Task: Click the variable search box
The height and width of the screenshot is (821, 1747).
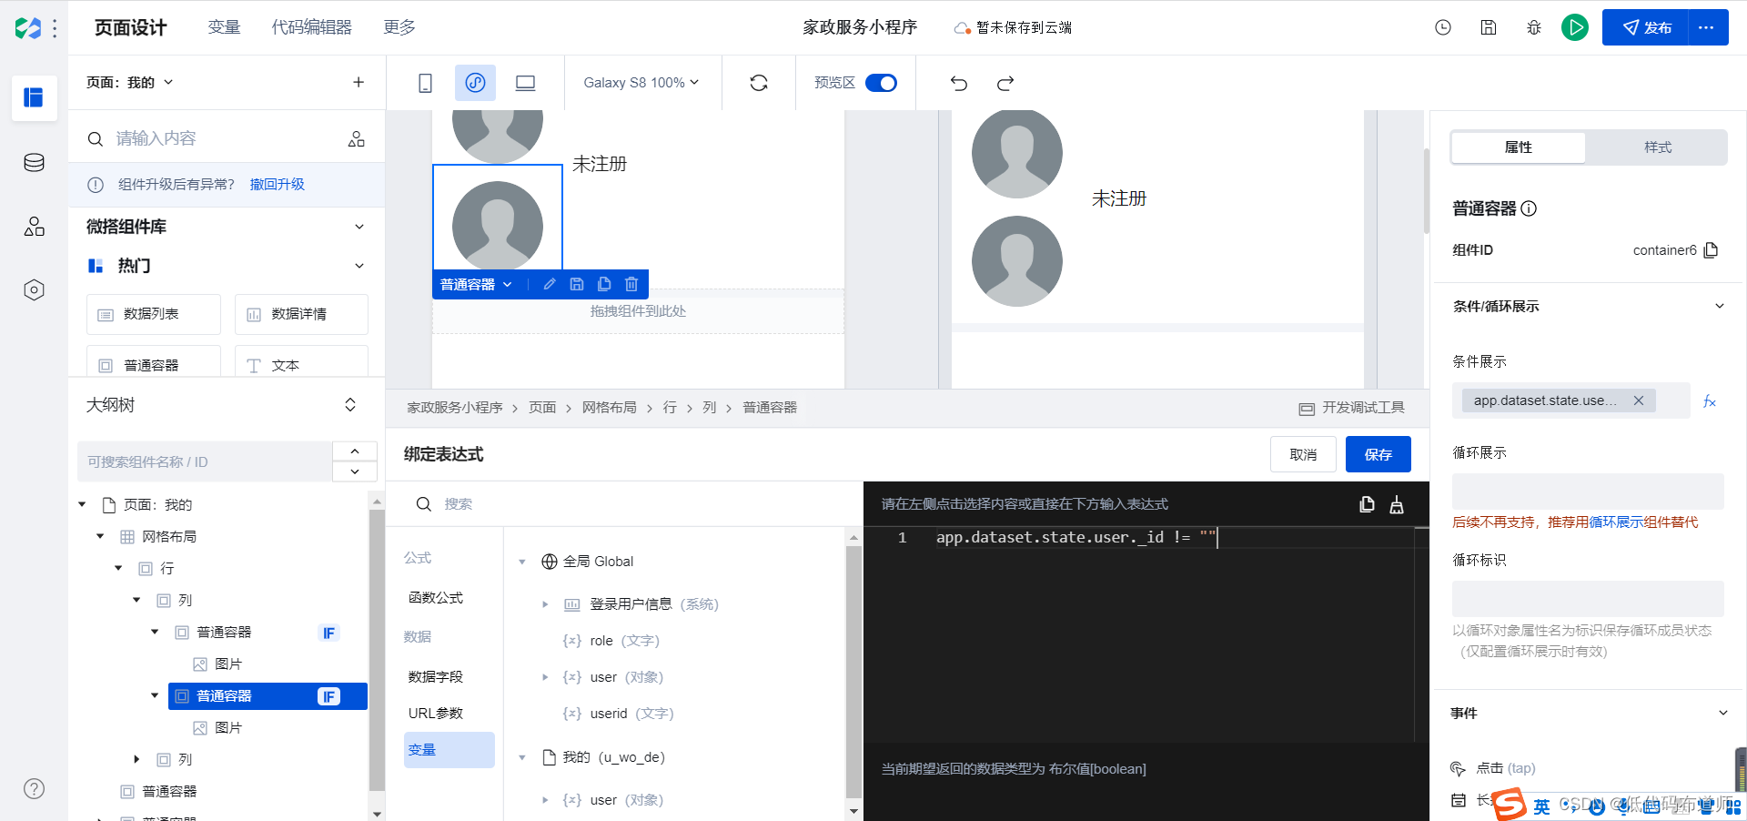Action: click(x=637, y=504)
